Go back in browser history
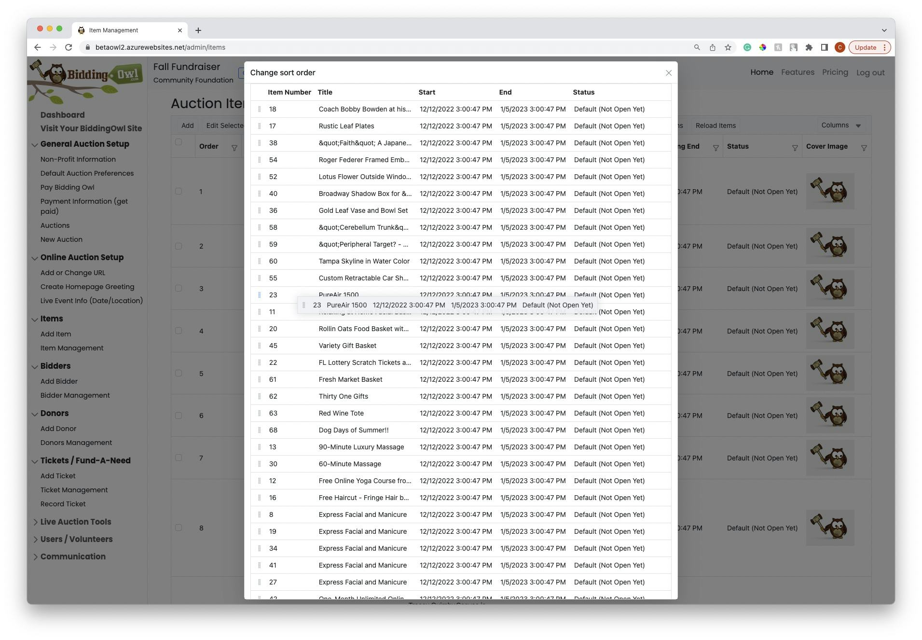Screen dimensions: 922x640 (38, 47)
